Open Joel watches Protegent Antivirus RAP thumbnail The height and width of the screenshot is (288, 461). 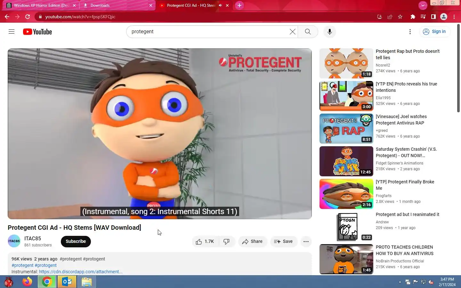[x=346, y=129]
